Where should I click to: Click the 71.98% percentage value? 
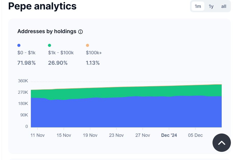pos(27,63)
